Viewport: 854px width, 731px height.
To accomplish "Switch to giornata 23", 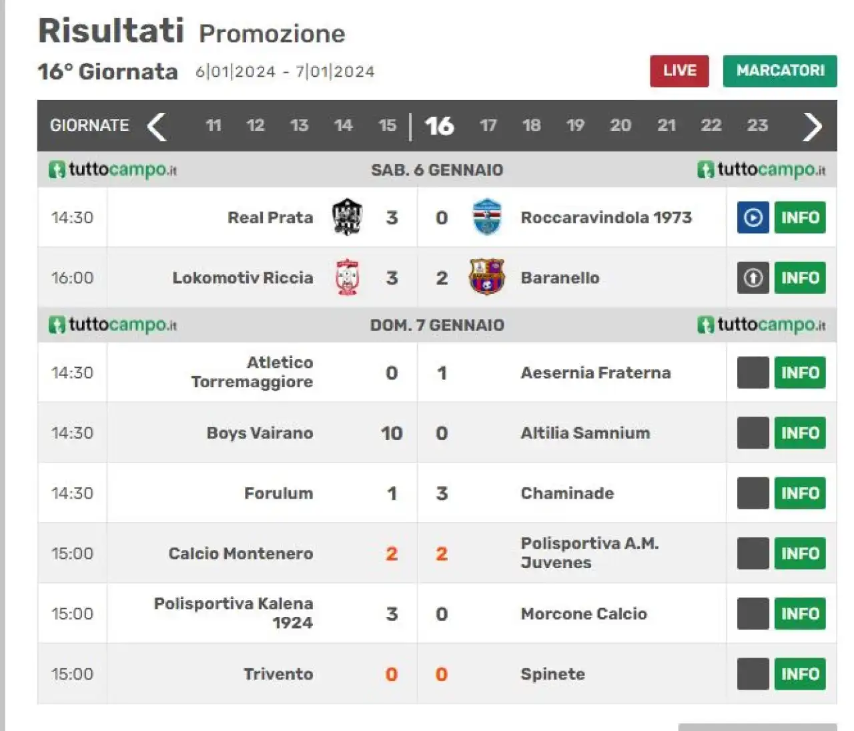I will pos(757,126).
